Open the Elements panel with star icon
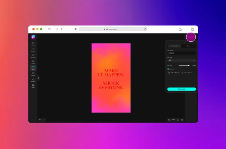226x149 pixels. pyautogui.click(x=33, y=80)
